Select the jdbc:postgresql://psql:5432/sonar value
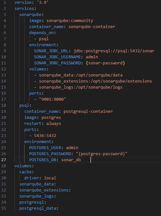 point(114,51)
